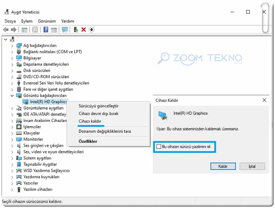Click the DVD/CD-ROM sürücüleri disc icon
This screenshot has height=208, width=275.
pos(19,77)
